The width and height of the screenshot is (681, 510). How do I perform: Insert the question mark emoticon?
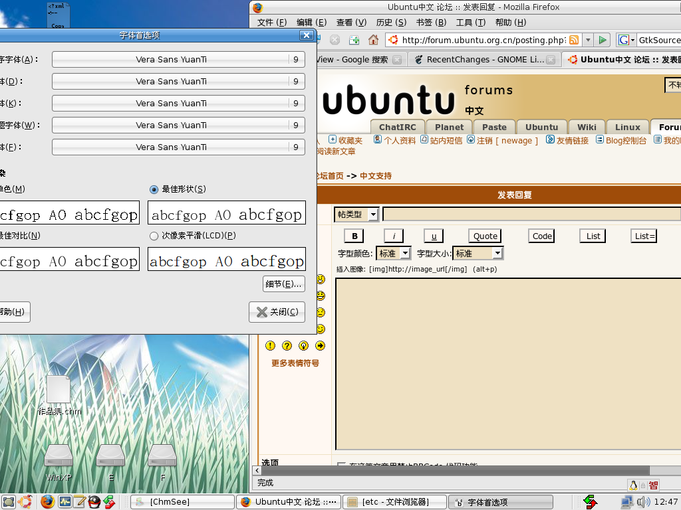tap(287, 345)
